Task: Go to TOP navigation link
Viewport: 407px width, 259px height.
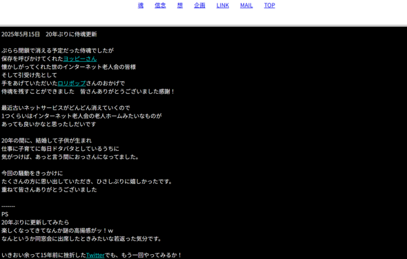Action: pos(270,6)
